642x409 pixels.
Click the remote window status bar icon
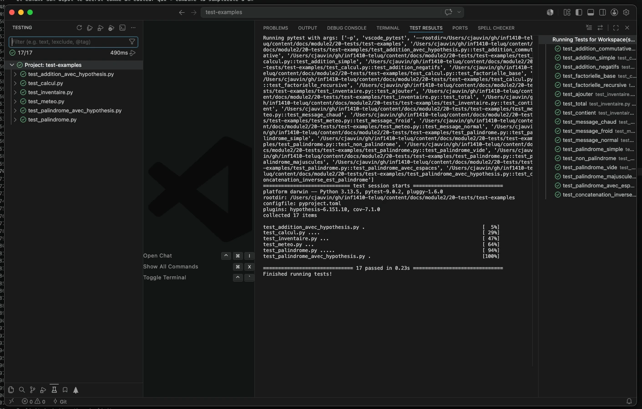tap(11, 401)
